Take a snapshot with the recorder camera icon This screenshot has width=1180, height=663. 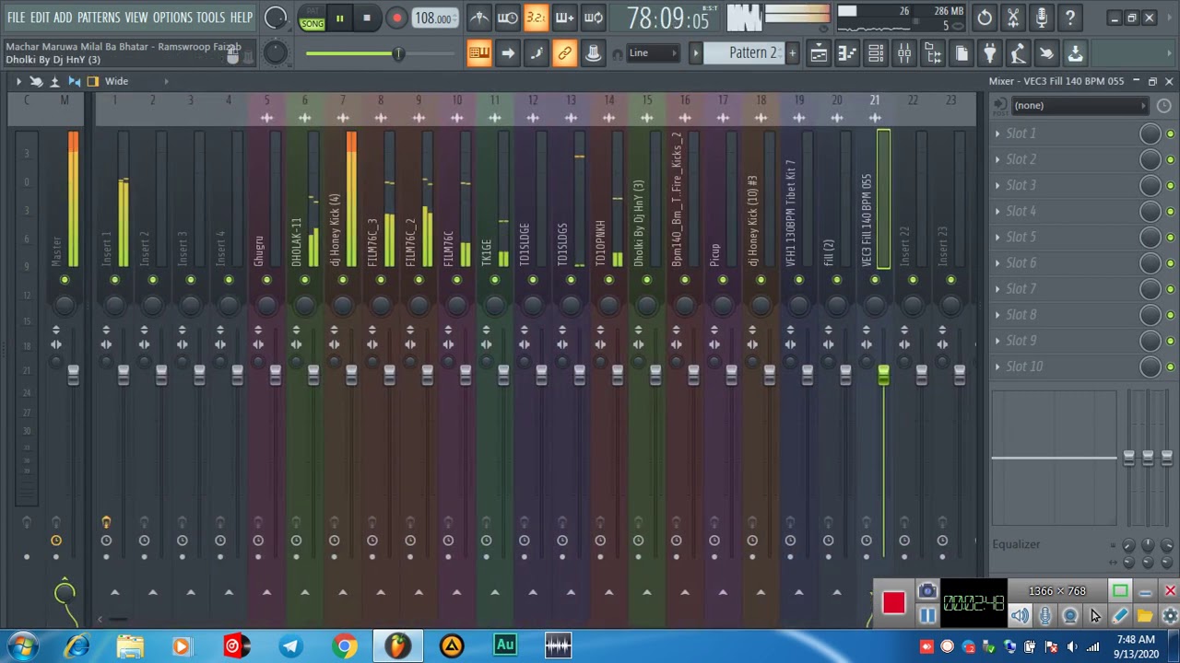click(927, 591)
